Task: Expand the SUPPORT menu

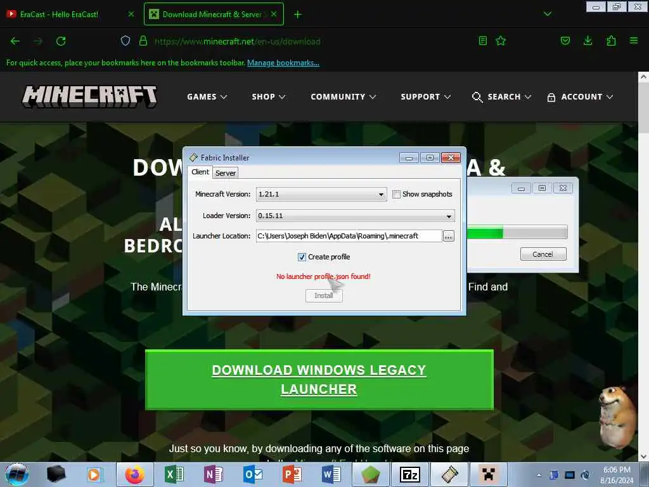Action: (425, 97)
